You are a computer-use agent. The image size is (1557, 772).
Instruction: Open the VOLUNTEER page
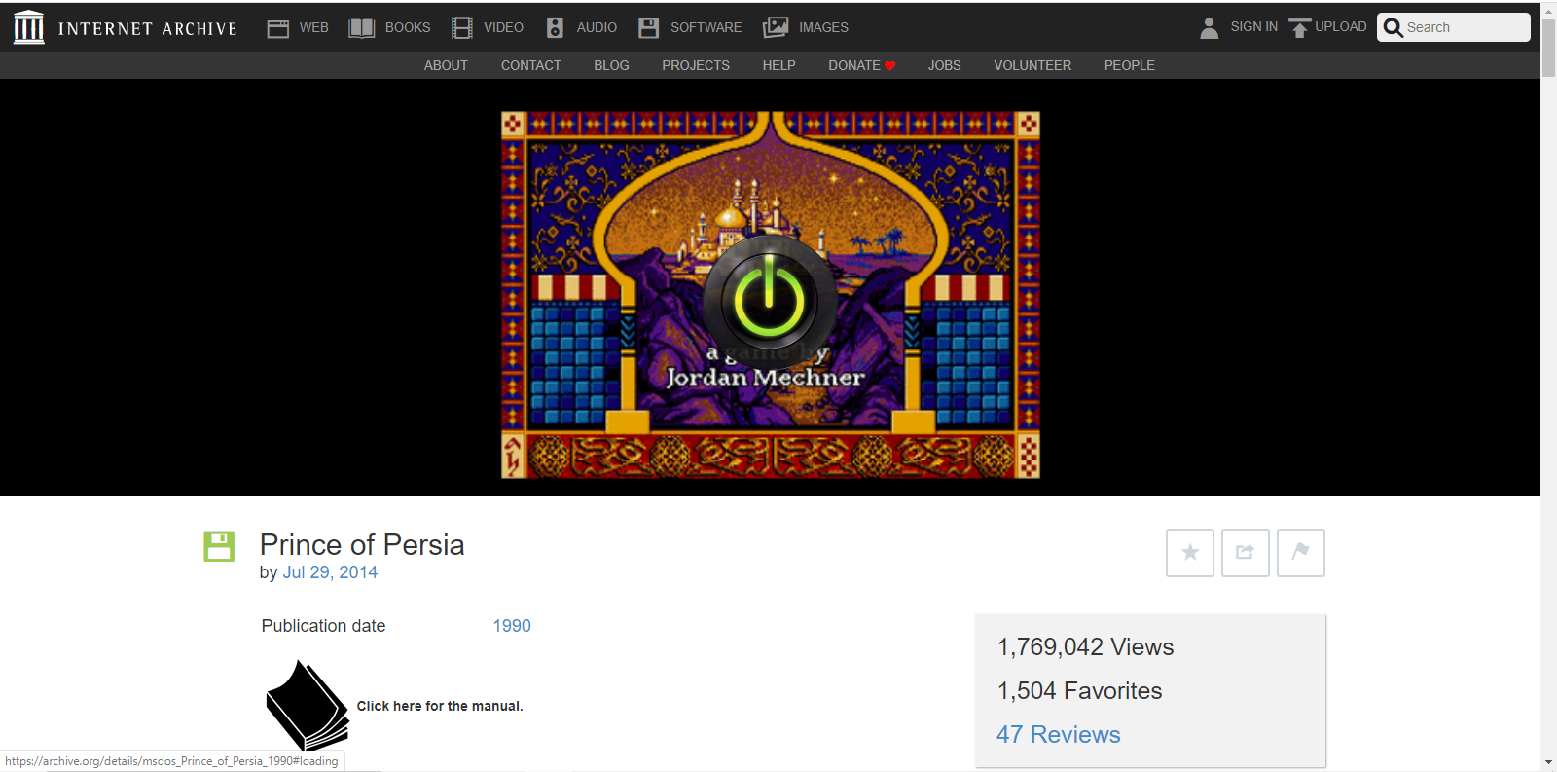[1032, 65]
